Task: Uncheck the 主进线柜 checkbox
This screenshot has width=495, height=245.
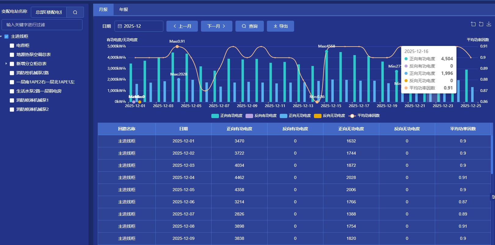Action: pos(6,37)
